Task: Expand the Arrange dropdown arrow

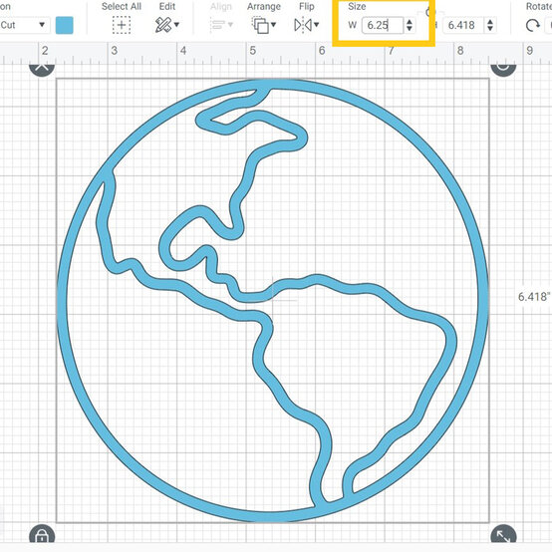Action: [x=274, y=25]
